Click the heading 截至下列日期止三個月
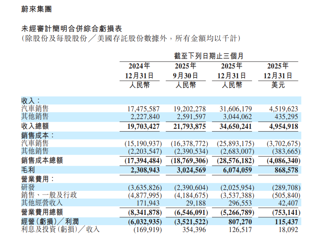 (x=209, y=56)
